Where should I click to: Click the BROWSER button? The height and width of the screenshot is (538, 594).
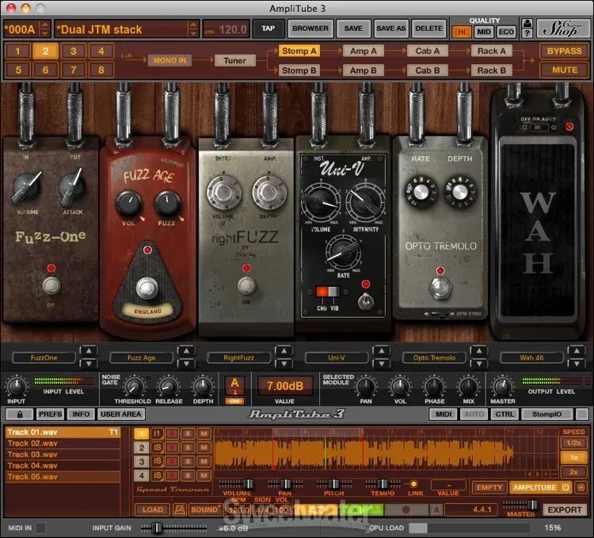pyautogui.click(x=310, y=29)
